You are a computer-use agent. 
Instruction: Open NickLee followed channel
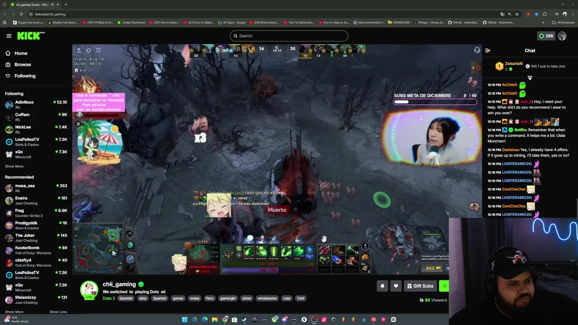point(36,129)
